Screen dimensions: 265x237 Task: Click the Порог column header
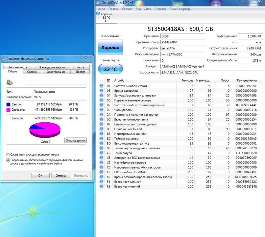(x=222, y=81)
